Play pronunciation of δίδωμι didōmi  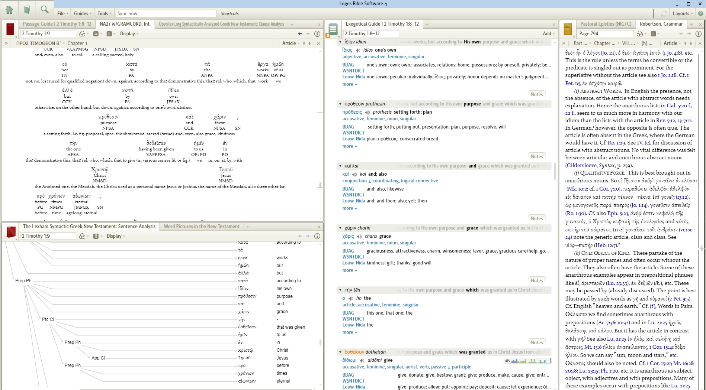(x=362, y=360)
